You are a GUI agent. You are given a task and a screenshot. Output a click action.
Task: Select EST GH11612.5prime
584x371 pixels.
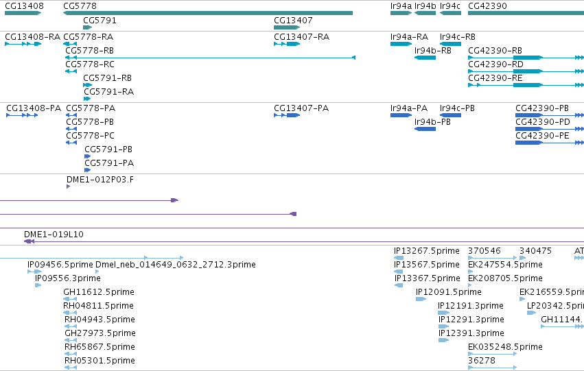[99, 292]
